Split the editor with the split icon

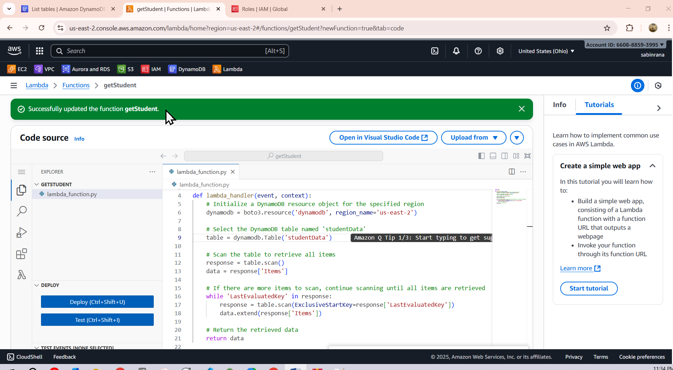click(x=511, y=172)
